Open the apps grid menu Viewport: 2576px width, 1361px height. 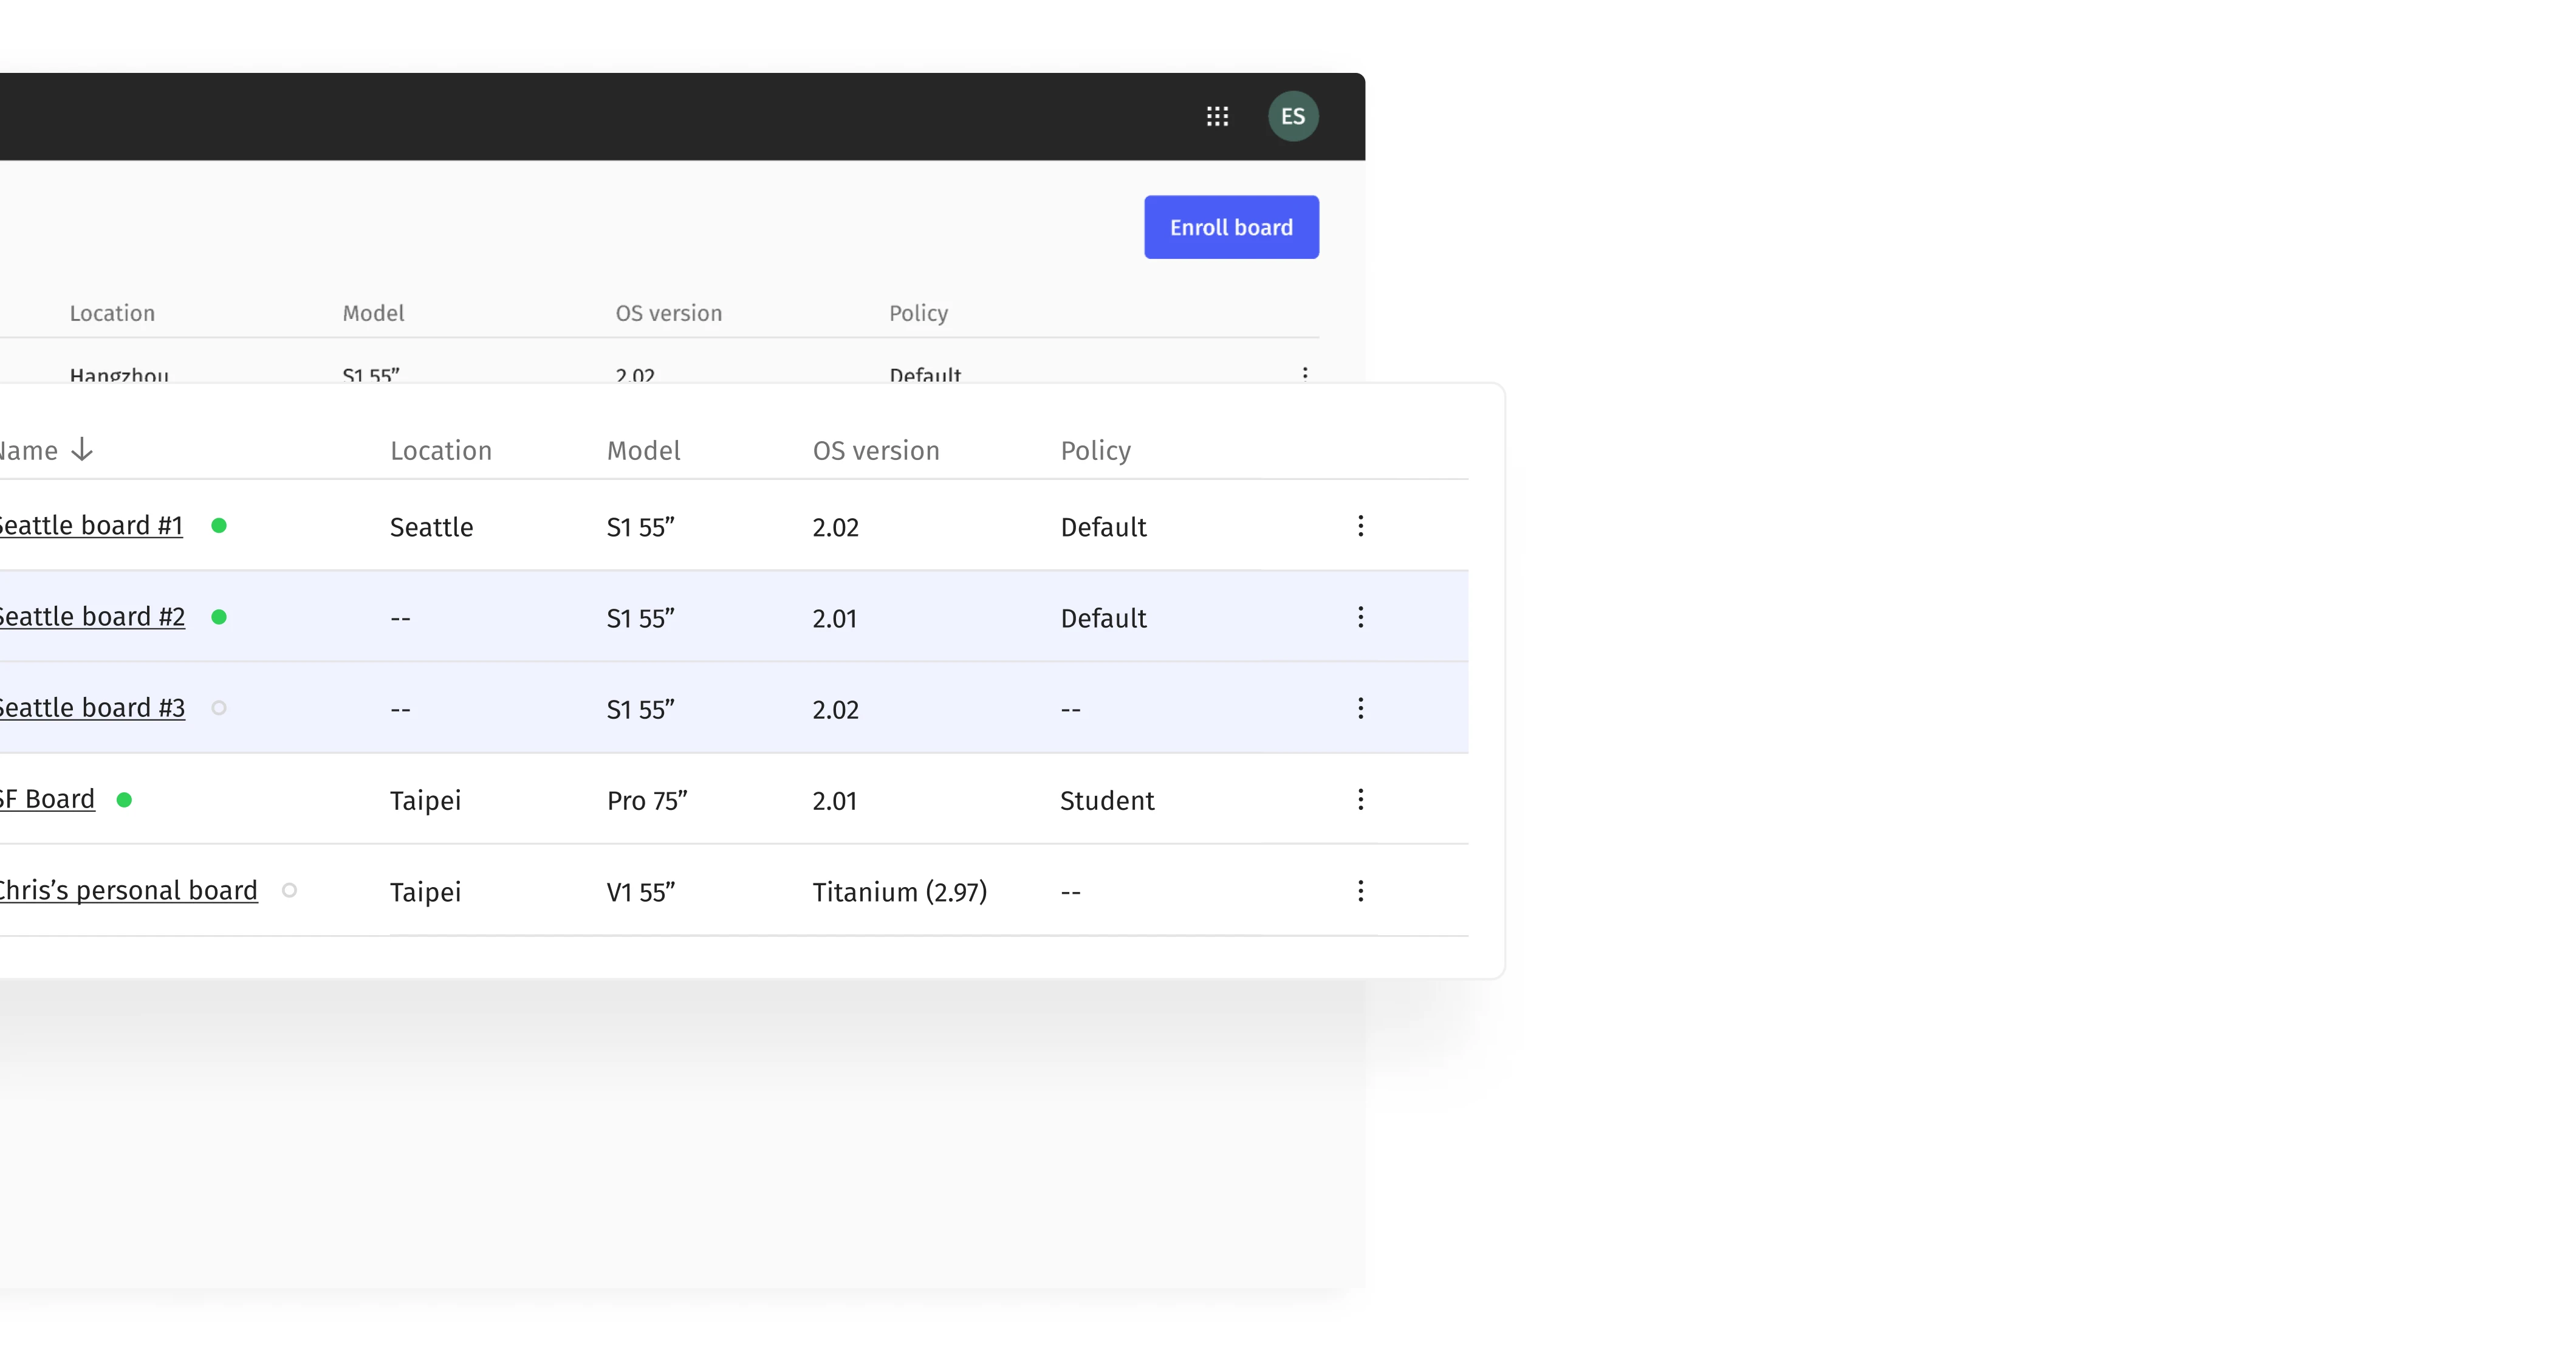click(x=1217, y=116)
